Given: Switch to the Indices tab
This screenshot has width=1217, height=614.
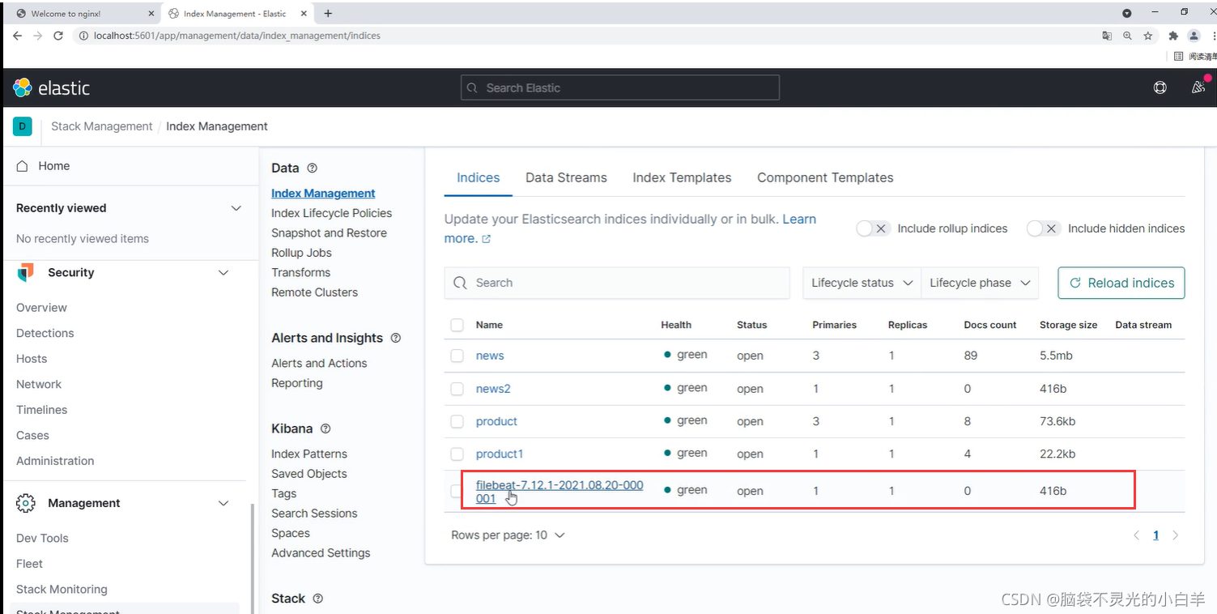Looking at the screenshot, I should 478,177.
